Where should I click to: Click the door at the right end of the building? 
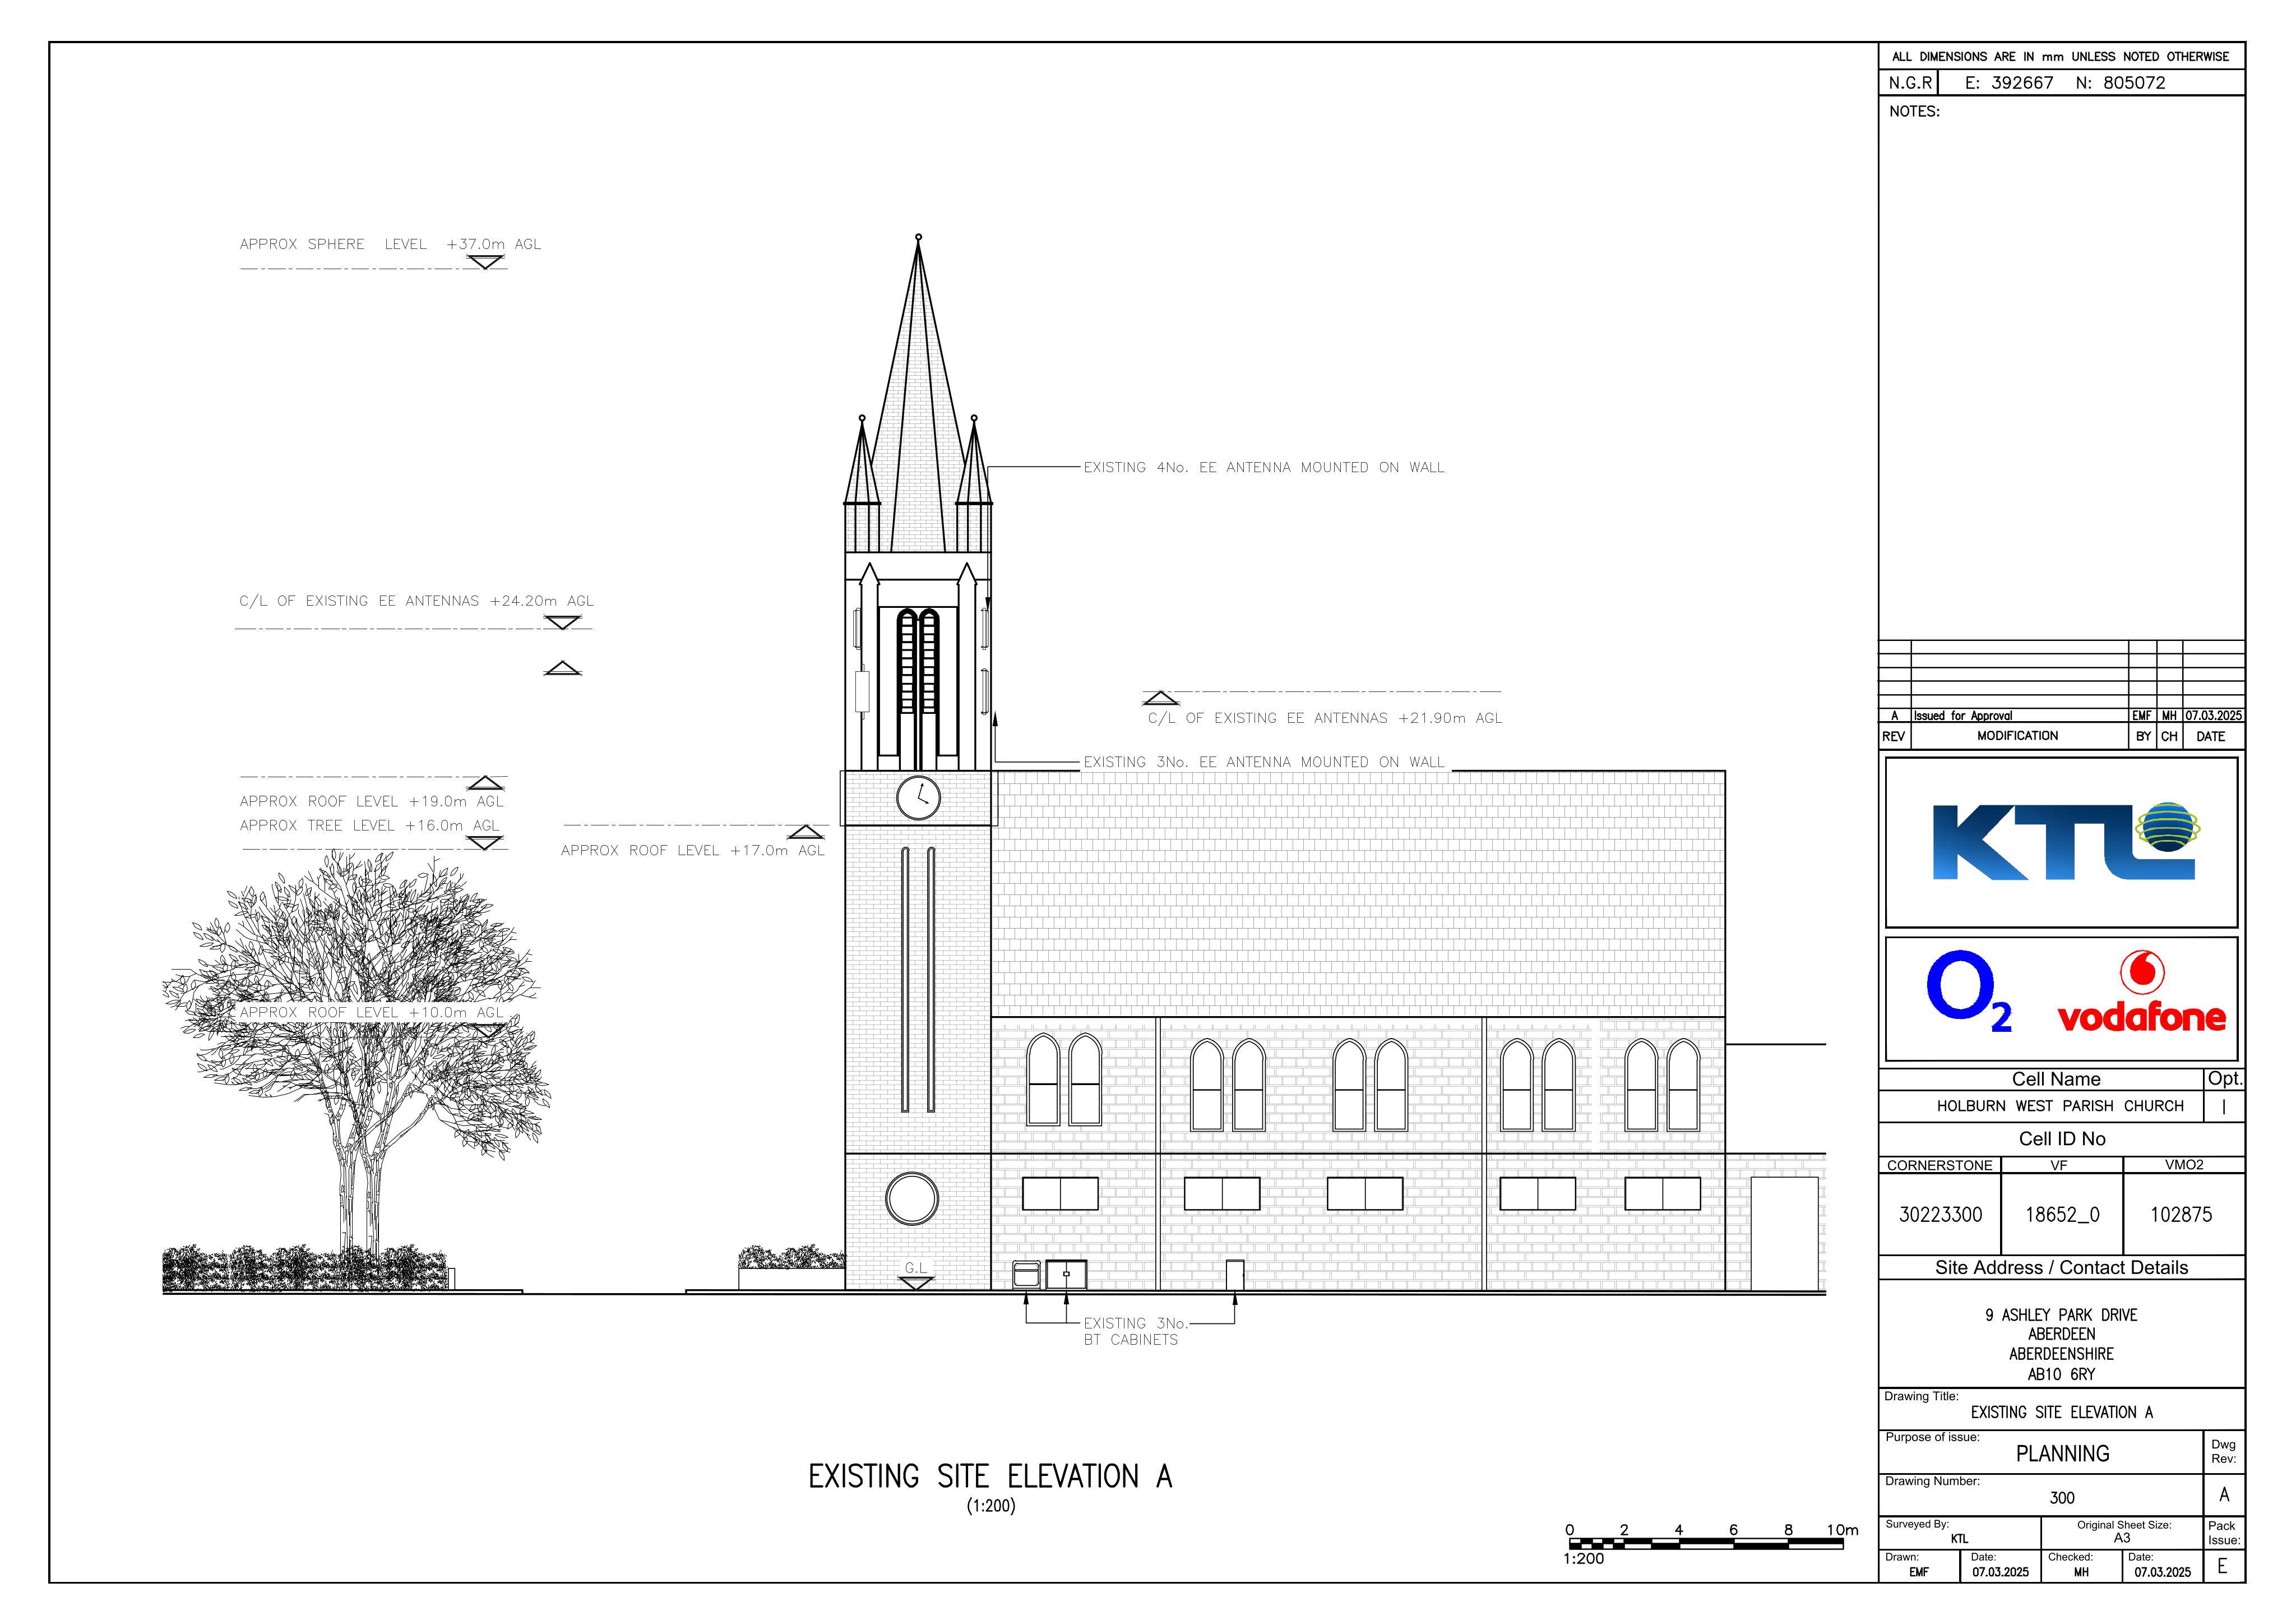coord(1784,1234)
